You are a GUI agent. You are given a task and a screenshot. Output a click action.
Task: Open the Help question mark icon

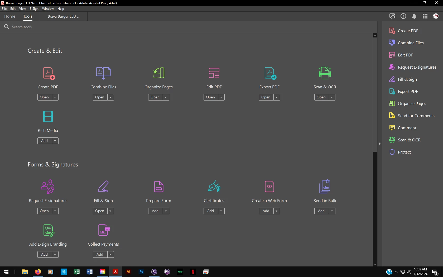coord(403,16)
